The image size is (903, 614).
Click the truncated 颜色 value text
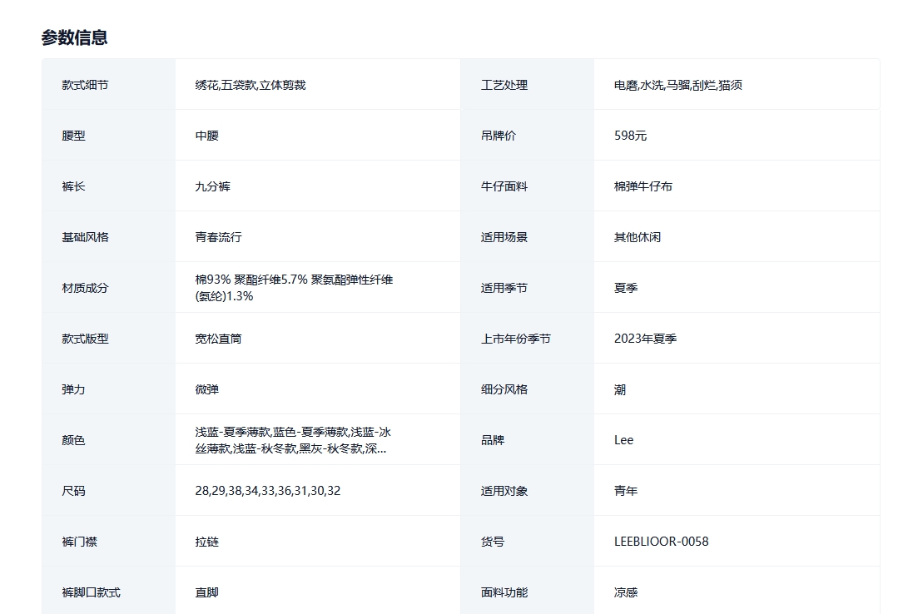(293, 440)
